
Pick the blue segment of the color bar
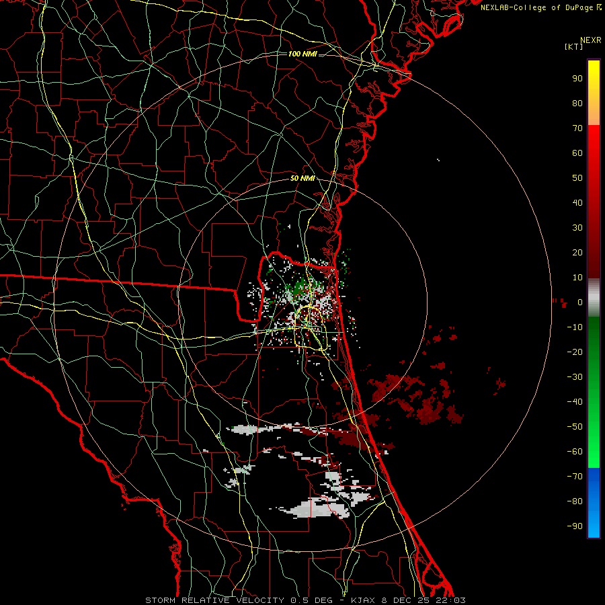pos(594,502)
